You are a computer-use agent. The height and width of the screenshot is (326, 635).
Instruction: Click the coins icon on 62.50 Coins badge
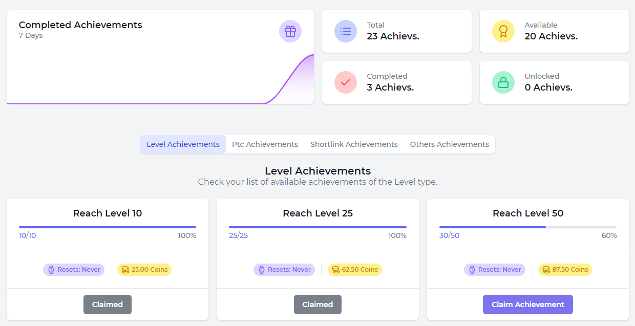(336, 270)
